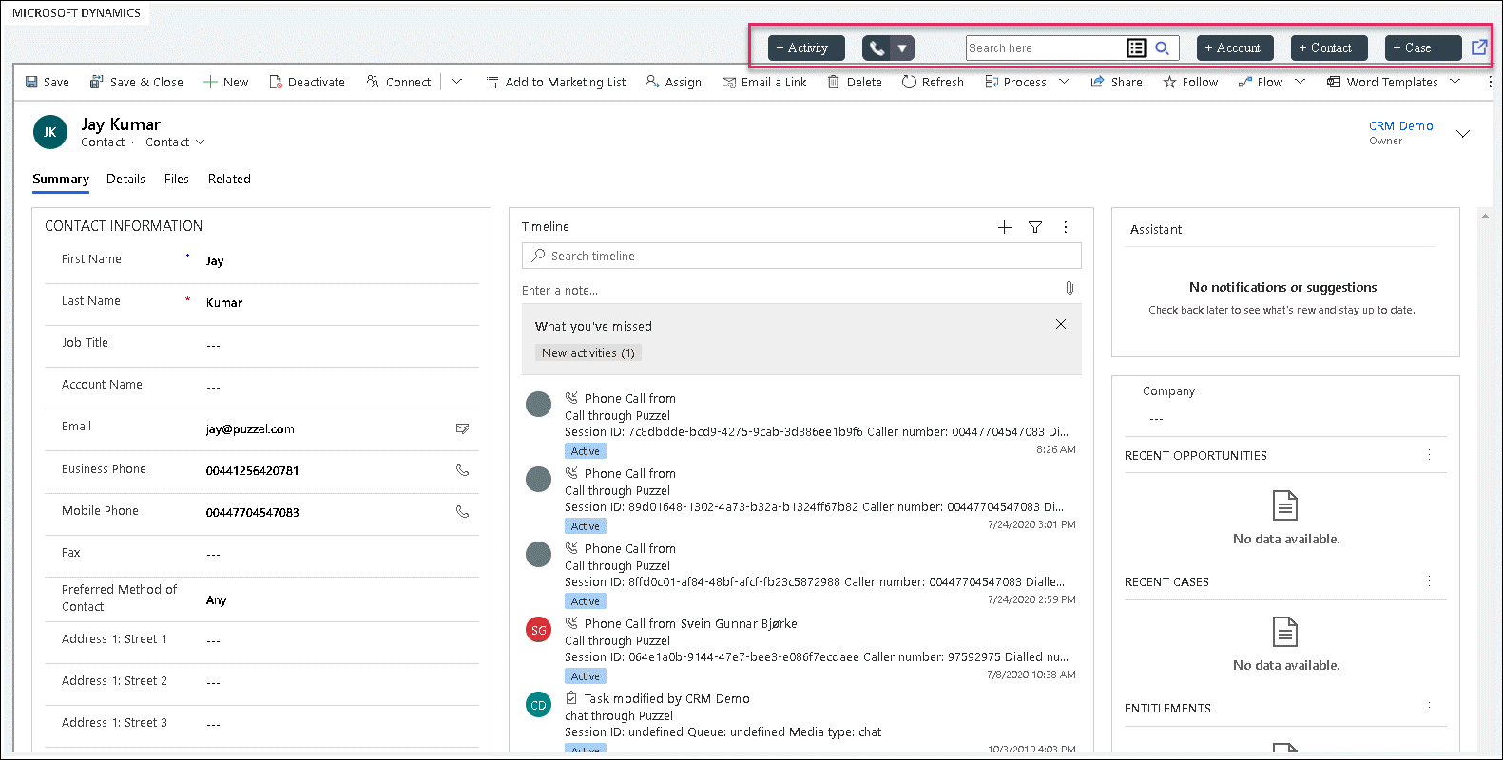Dismiss the What you've missed panel
This screenshot has width=1503, height=760.
pos(1061,325)
